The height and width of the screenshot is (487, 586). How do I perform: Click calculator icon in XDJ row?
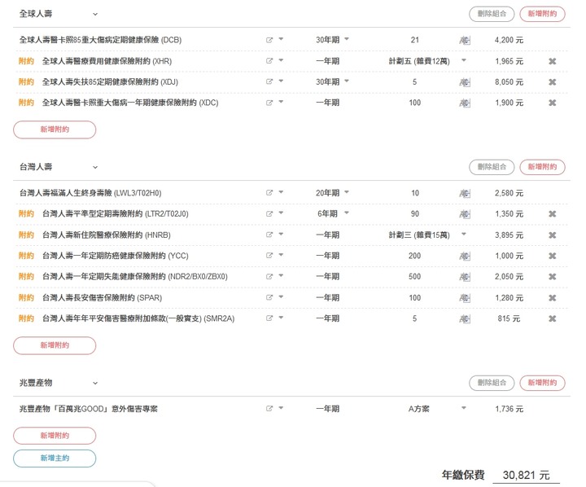pos(465,82)
